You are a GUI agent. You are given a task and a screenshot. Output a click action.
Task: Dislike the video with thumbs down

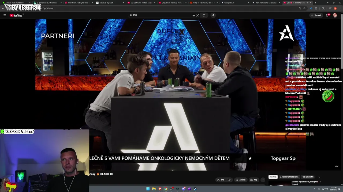[x=229, y=180]
